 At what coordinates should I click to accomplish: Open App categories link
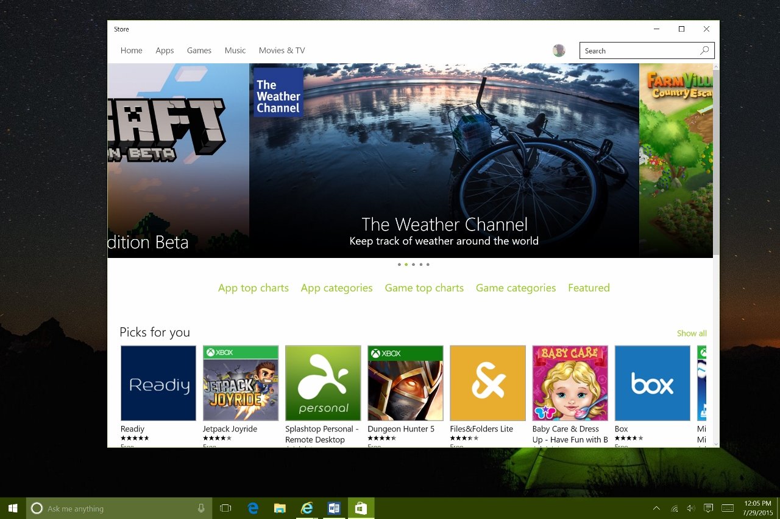[x=336, y=288]
